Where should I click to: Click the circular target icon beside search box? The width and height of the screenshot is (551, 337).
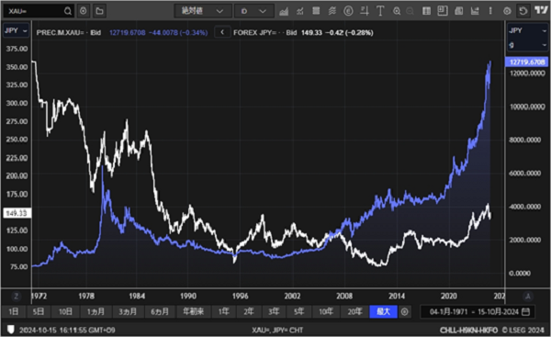(x=84, y=11)
